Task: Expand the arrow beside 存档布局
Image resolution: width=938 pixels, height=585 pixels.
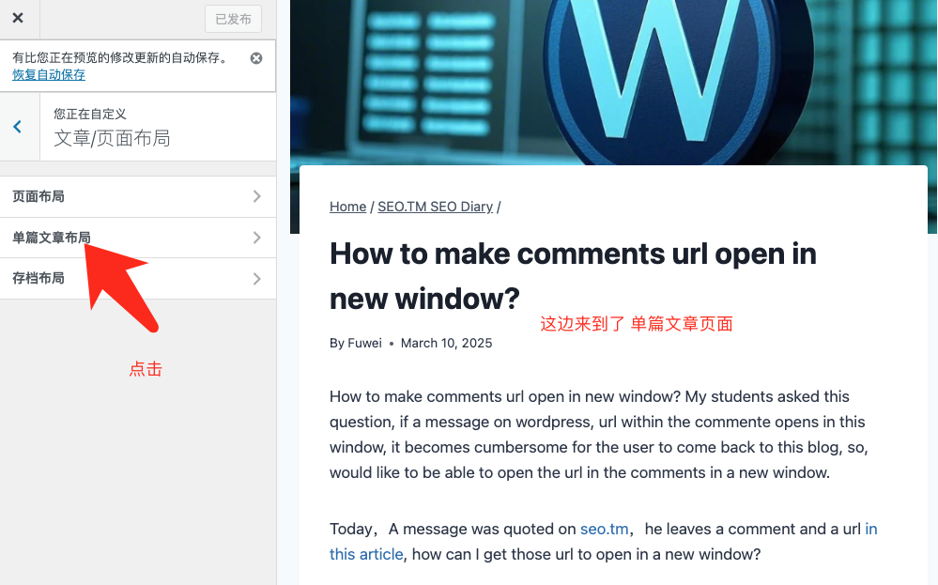Action: (256, 279)
